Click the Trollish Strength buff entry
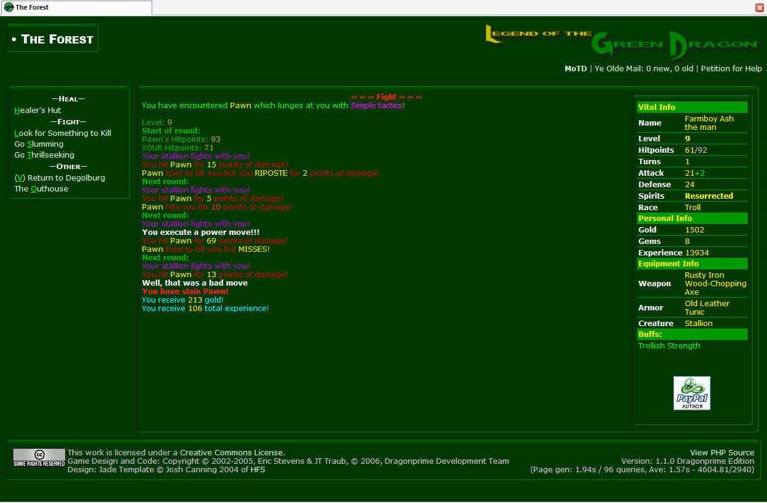 click(x=669, y=346)
